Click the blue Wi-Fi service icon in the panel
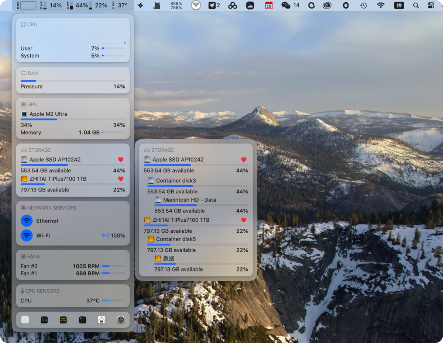This screenshot has height=343, width=443. (x=27, y=235)
